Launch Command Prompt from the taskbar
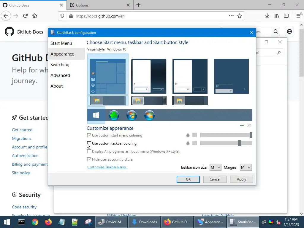The image size is (304, 228). [x=21, y=222]
